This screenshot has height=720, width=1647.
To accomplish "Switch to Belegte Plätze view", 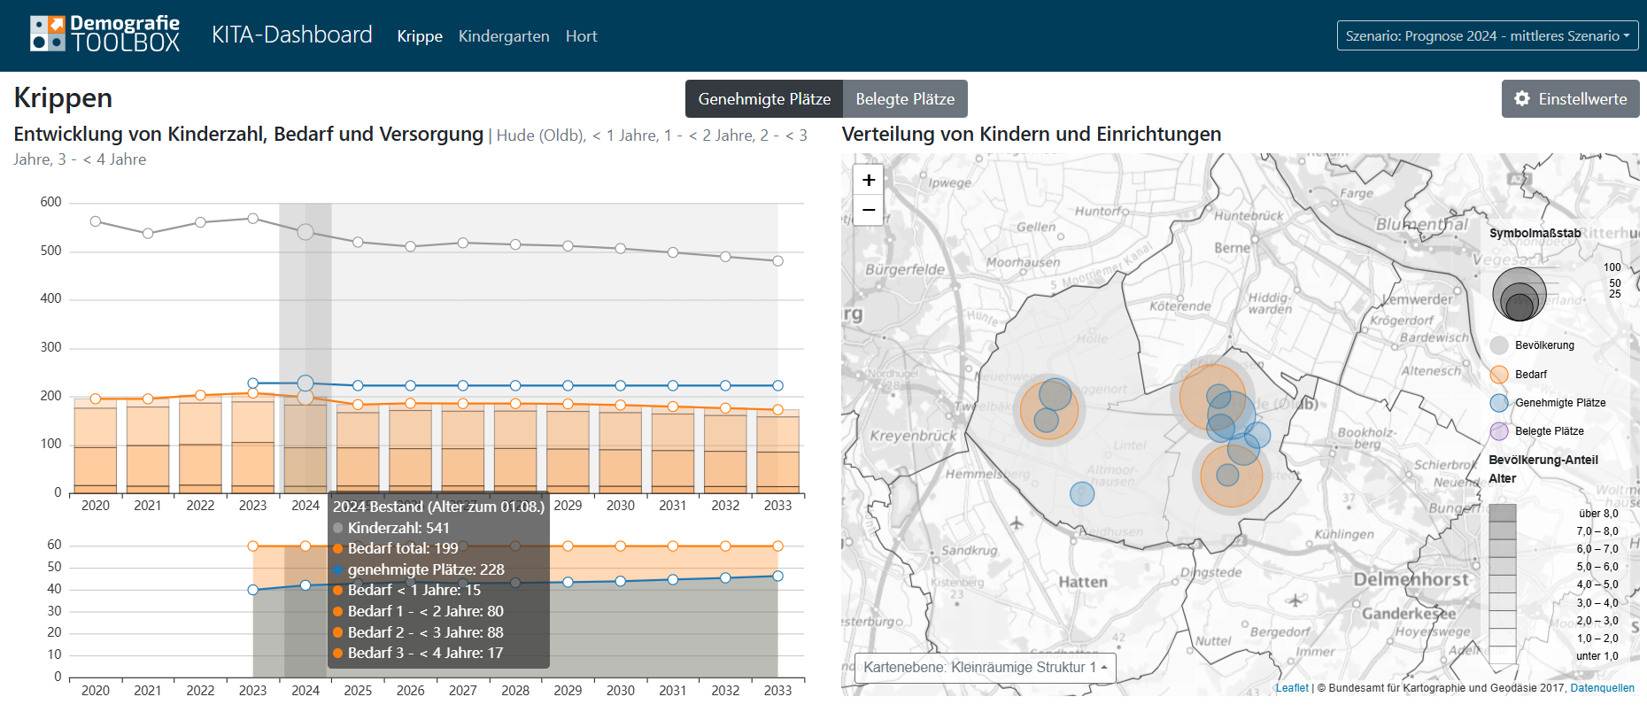I will click(x=905, y=99).
